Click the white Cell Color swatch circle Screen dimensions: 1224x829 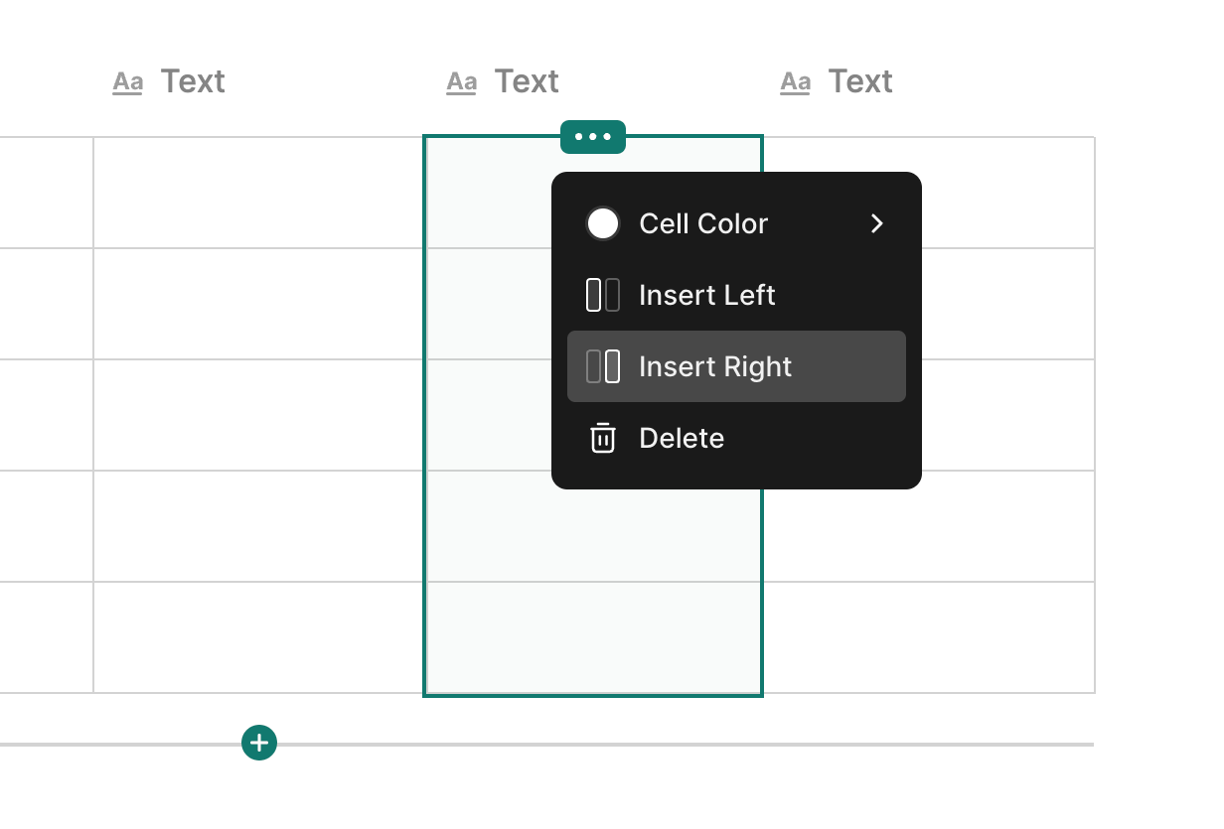pyautogui.click(x=603, y=223)
